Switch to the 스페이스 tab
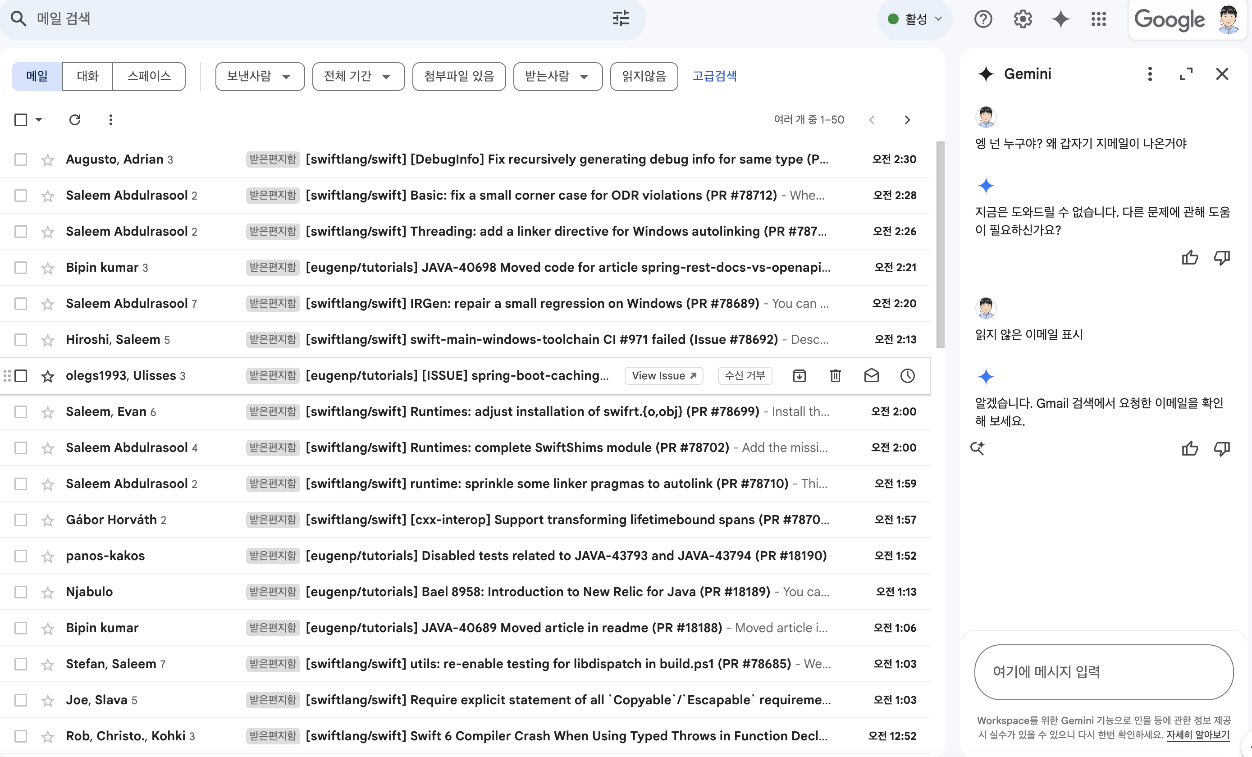The width and height of the screenshot is (1252, 757). (149, 77)
